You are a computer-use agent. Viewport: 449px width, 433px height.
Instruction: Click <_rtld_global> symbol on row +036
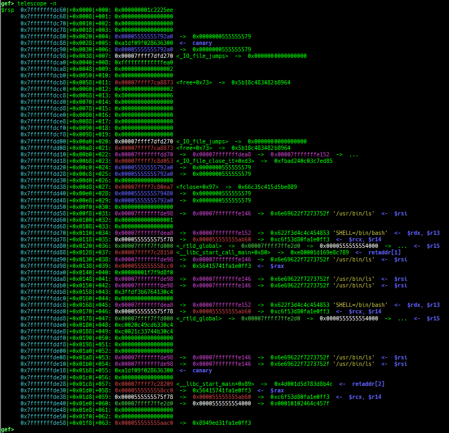[x=199, y=246]
